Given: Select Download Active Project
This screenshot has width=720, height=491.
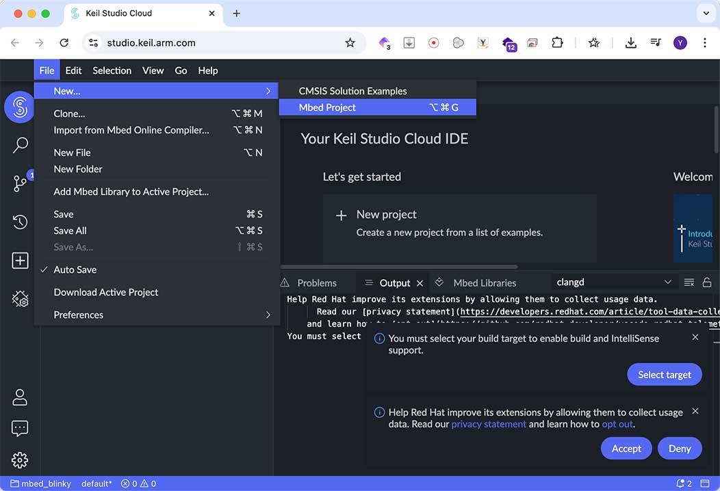Looking at the screenshot, I should 157,292.
